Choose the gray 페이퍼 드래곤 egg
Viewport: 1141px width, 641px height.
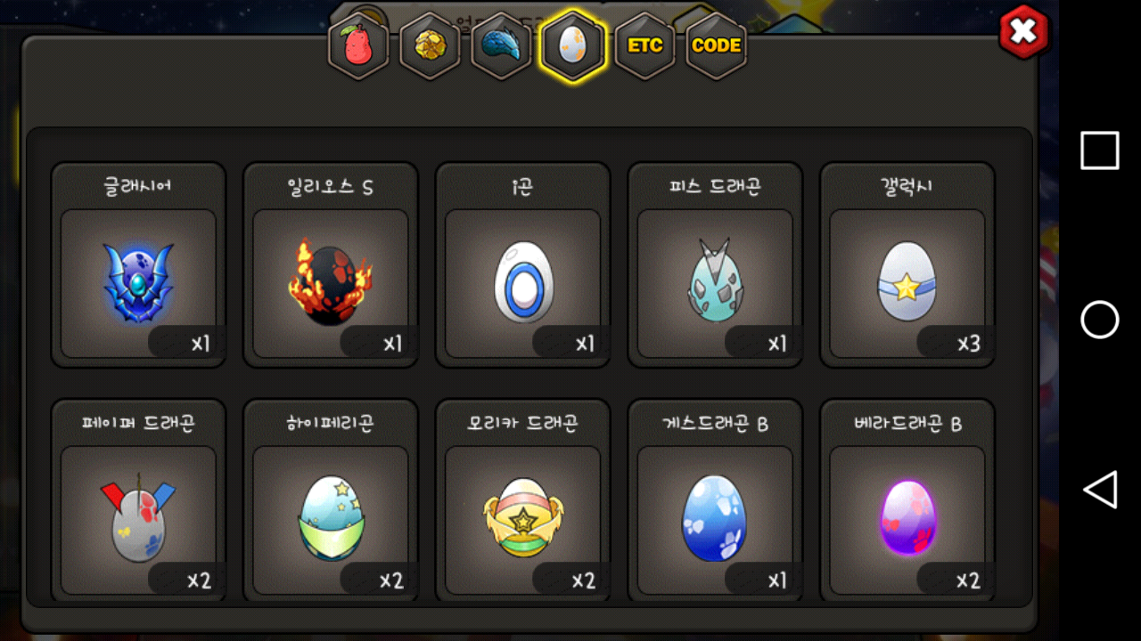click(138, 501)
